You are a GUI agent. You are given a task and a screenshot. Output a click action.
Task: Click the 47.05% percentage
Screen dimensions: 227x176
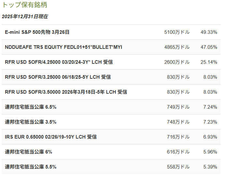209,47
